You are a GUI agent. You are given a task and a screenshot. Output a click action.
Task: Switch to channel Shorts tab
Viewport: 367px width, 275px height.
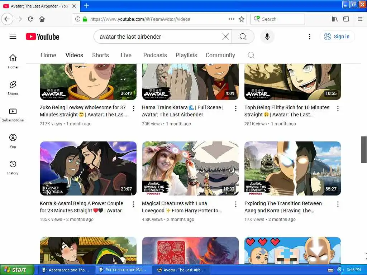pyautogui.click(x=100, y=55)
